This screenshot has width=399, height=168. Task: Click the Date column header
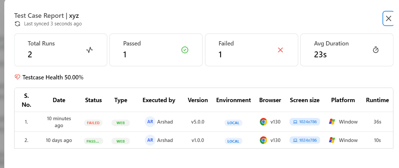(x=59, y=100)
